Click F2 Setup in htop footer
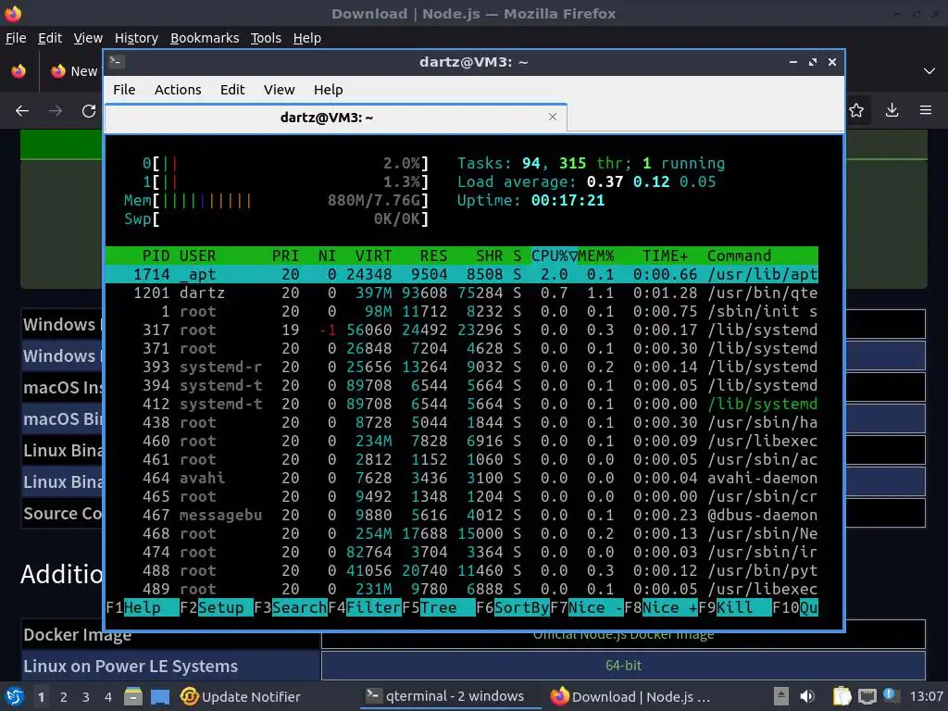The height and width of the screenshot is (711, 948). coord(216,607)
